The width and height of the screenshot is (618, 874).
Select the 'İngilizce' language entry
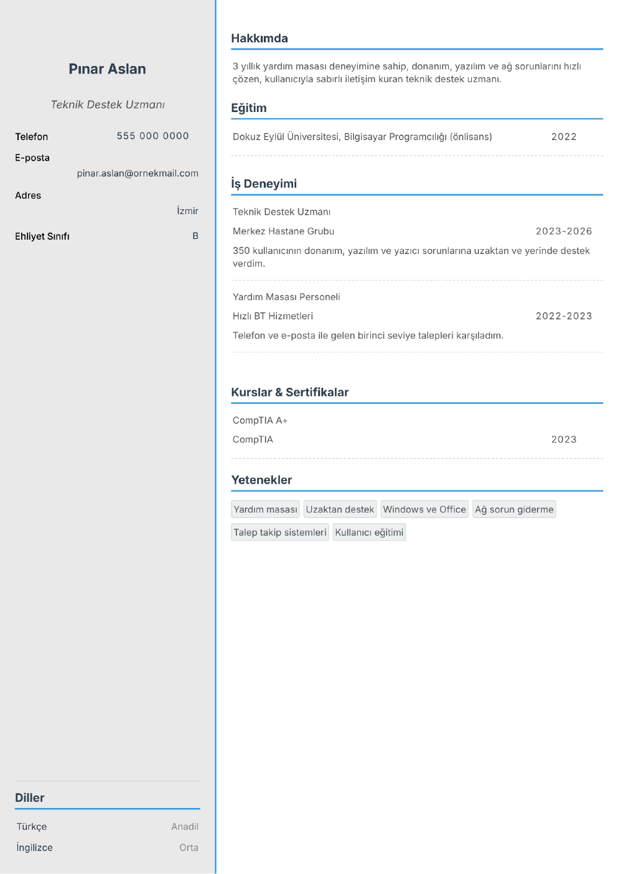pos(34,847)
